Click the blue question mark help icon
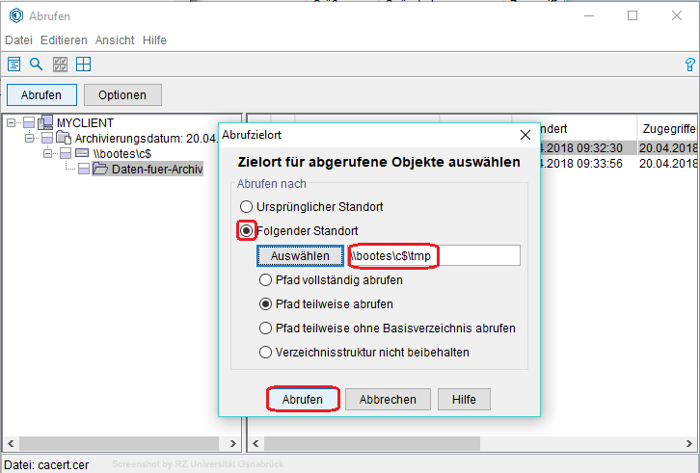Screen dimensions: 700x473 689,65
